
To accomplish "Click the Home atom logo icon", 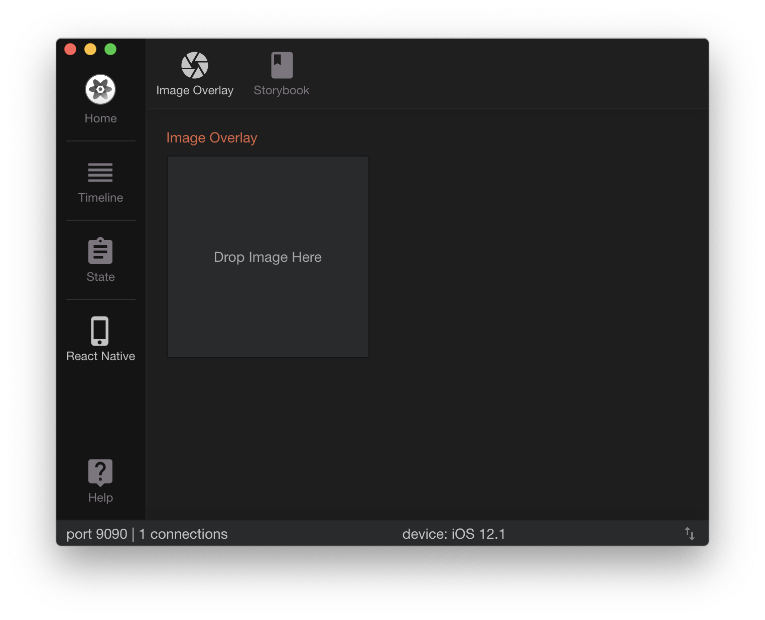I will coord(100,90).
